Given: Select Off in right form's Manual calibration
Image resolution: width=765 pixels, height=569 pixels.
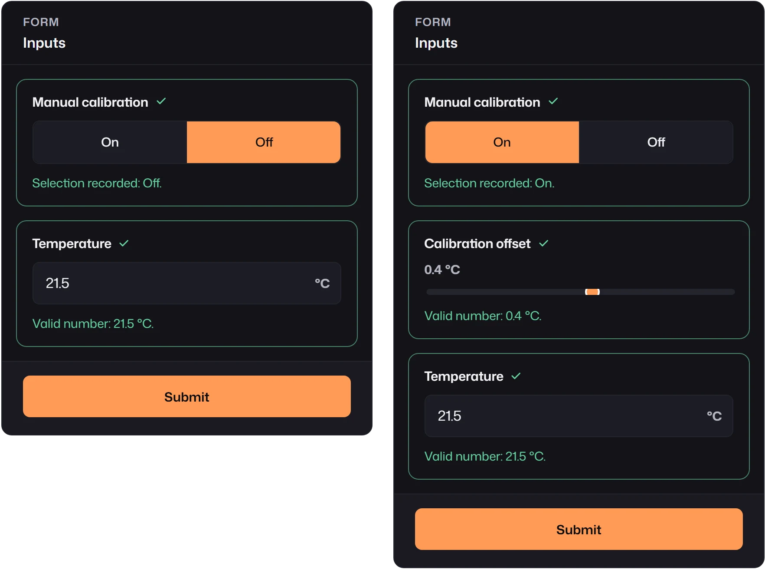Looking at the screenshot, I should click(x=656, y=142).
